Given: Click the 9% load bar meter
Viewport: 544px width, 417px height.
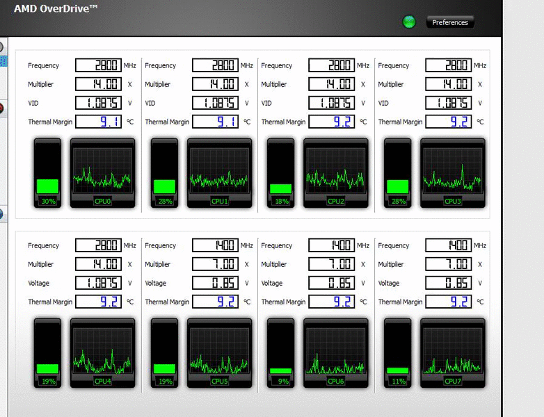Looking at the screenshot, I should 280,353.
